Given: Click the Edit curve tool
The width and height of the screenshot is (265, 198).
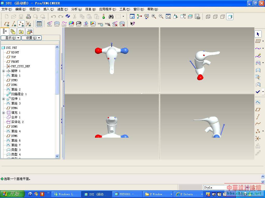Looking at the screenshot, I should [x=258, y=55].
